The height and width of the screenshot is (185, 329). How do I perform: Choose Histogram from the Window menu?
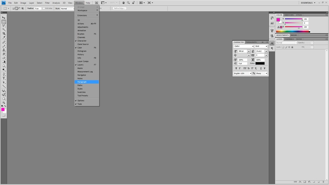coord(87,51)
